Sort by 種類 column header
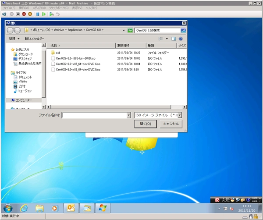Image resolution: width=263 pixels, height=220 pixels. click(161, 46)
